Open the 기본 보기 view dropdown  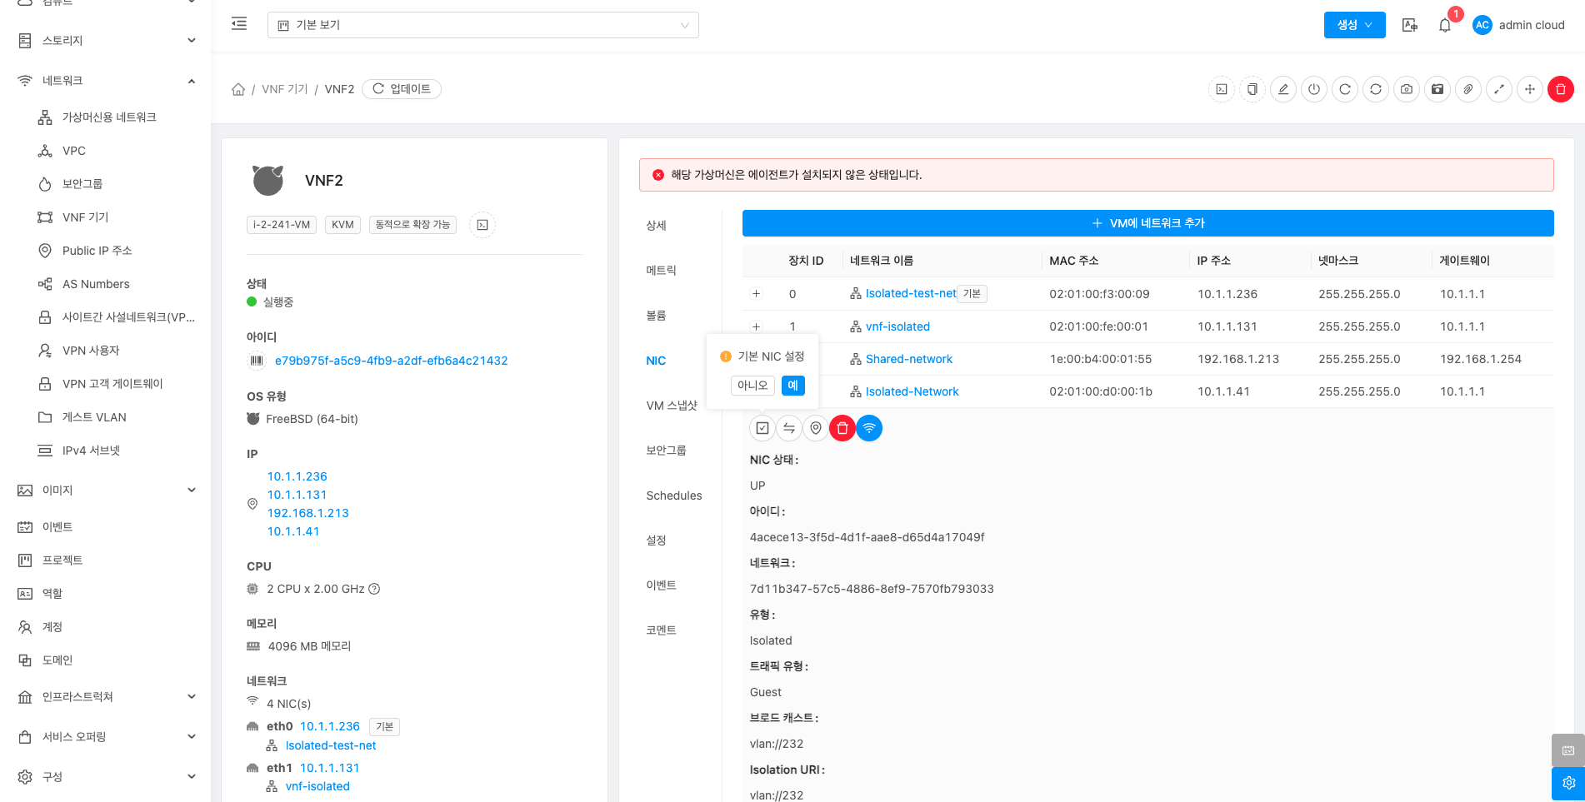[482, 25]
